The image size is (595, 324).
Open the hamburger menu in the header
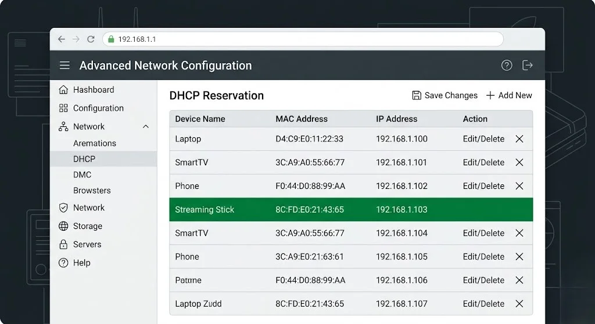[x=64, y=65]
